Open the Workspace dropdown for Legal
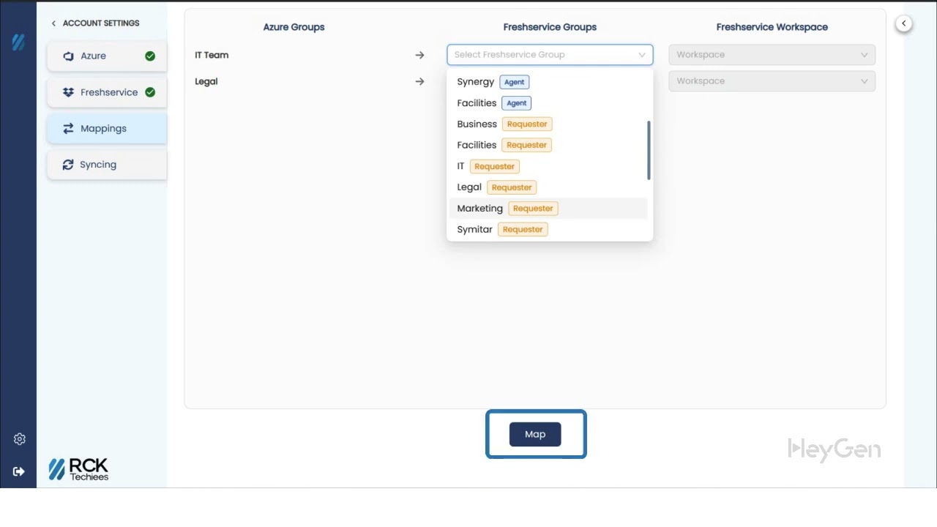This screenshot has width=937, height=527. 772,81
